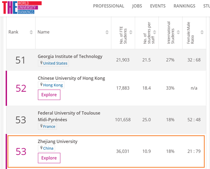
Task: Open Chinese University of Hong Kong link
Action: (x=71, y=78)
